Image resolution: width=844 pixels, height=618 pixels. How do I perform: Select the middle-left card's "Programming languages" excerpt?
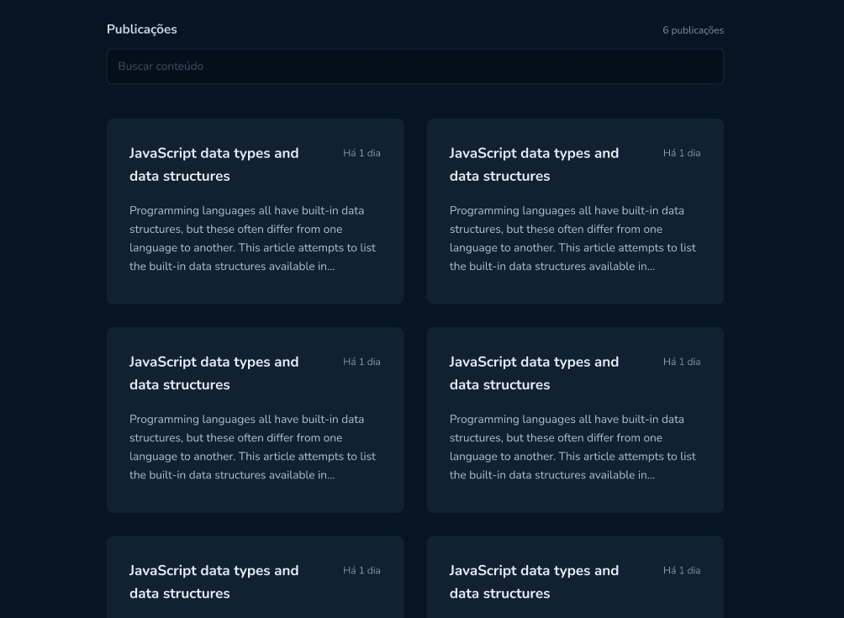coord(252,446)
